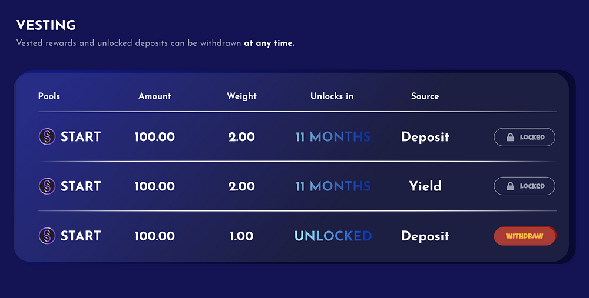Click 11 MONTHS in first Deposit row
Image resolution: width=589 pixels, height=298 pixels.
coord(333,137)
